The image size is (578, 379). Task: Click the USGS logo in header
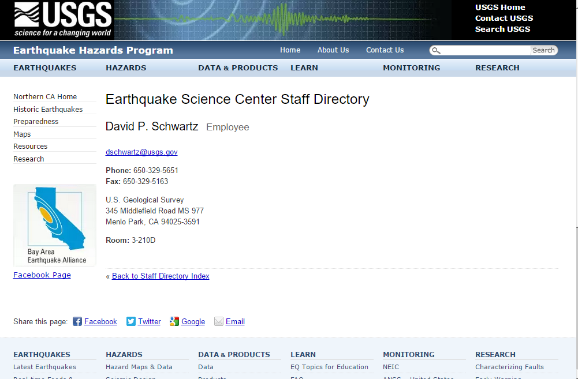coord(63,20)
